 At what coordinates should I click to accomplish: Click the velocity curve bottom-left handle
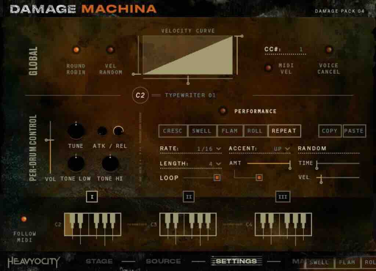pyautogui.click(x=133, y=74)
